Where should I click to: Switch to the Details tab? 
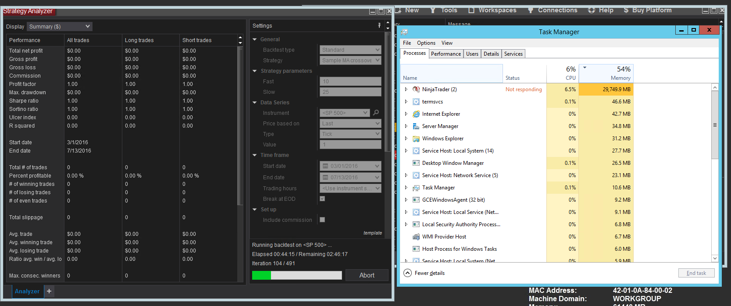click(x=491, y=54)
